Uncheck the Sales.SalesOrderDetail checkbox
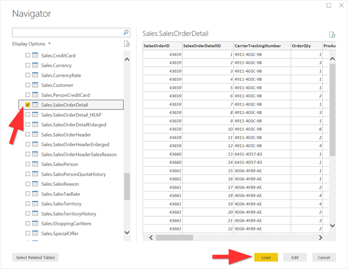 tap(27, 105)
